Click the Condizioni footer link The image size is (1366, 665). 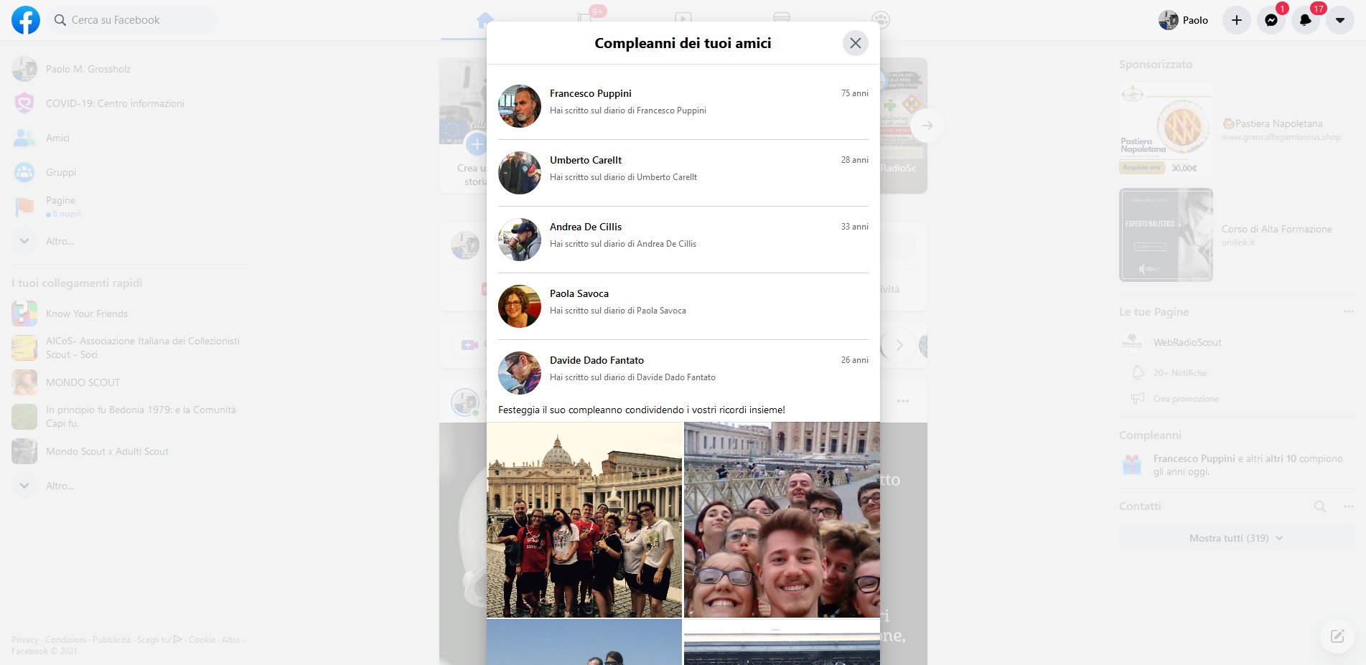tap(65, 640)
